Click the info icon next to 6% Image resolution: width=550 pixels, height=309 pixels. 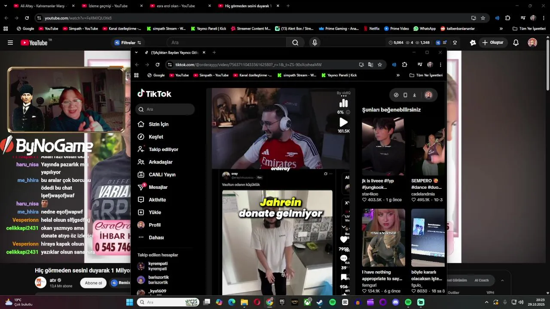pyautogui.click(x=348, y=112)
